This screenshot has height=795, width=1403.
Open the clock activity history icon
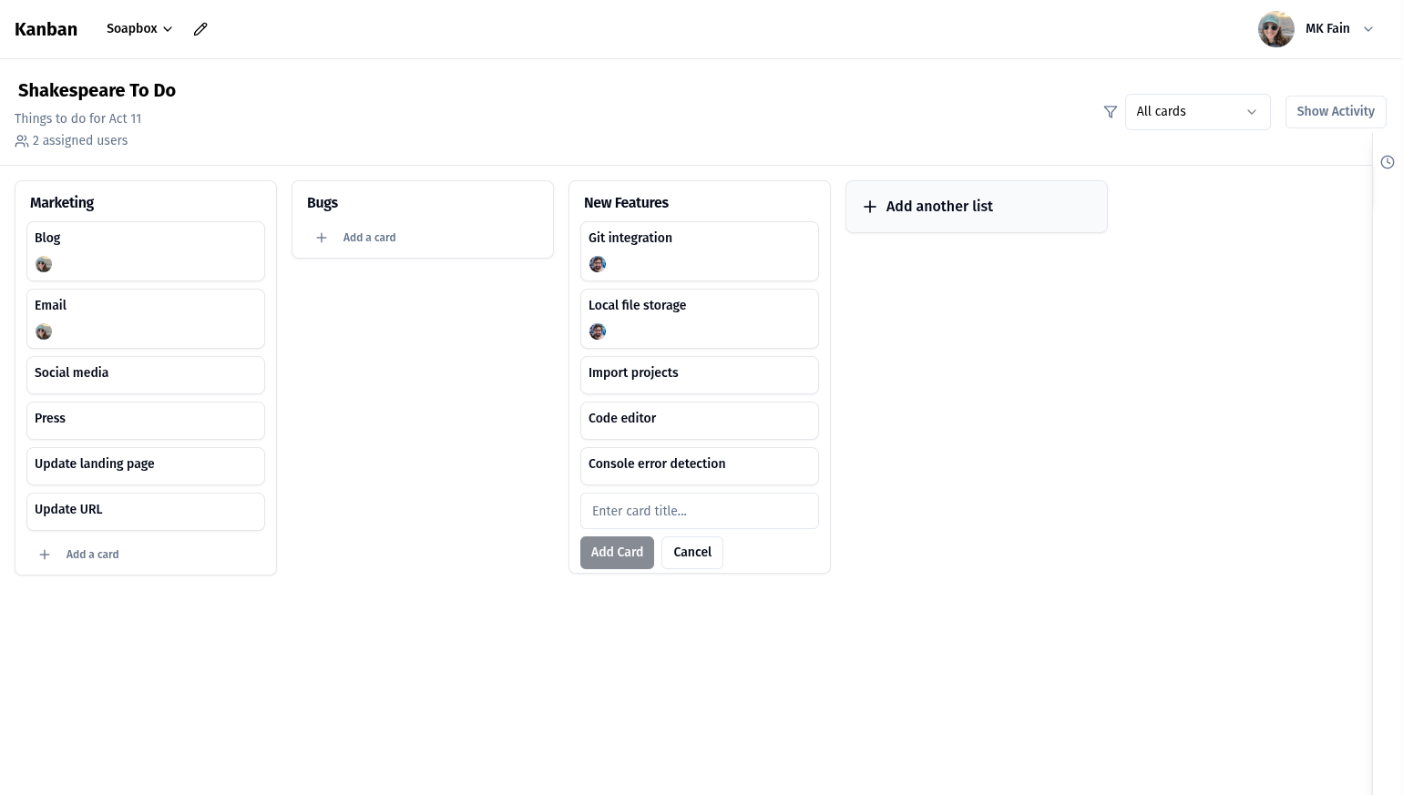pyautogui.click(x=1388, y=161)
